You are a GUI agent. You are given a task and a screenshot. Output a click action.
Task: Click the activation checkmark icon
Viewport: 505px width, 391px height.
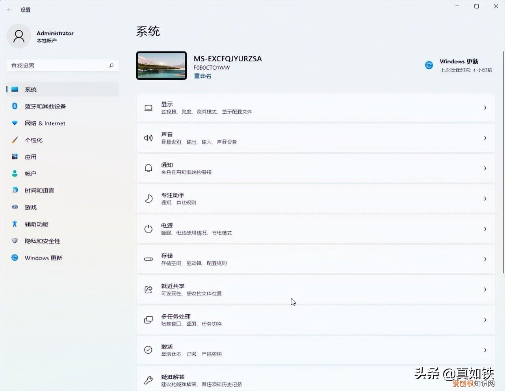149,350
